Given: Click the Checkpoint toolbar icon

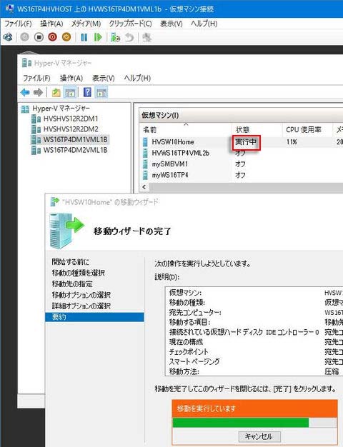Looking at the screenshot, I should tap(115, 37).
